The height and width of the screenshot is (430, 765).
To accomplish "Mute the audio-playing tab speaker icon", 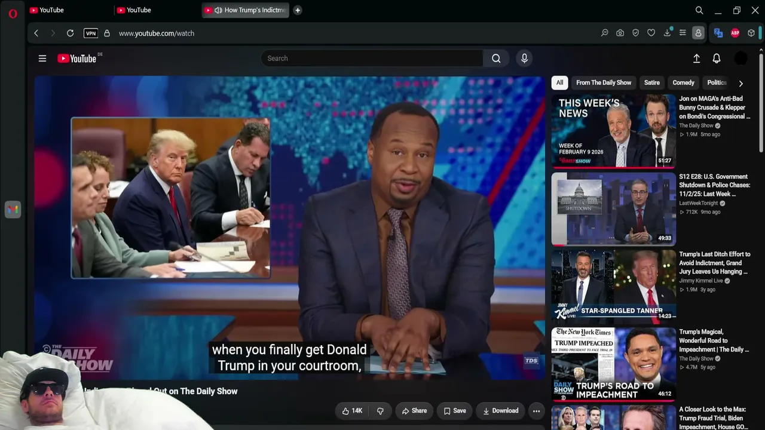I will [x=218, y=10].
